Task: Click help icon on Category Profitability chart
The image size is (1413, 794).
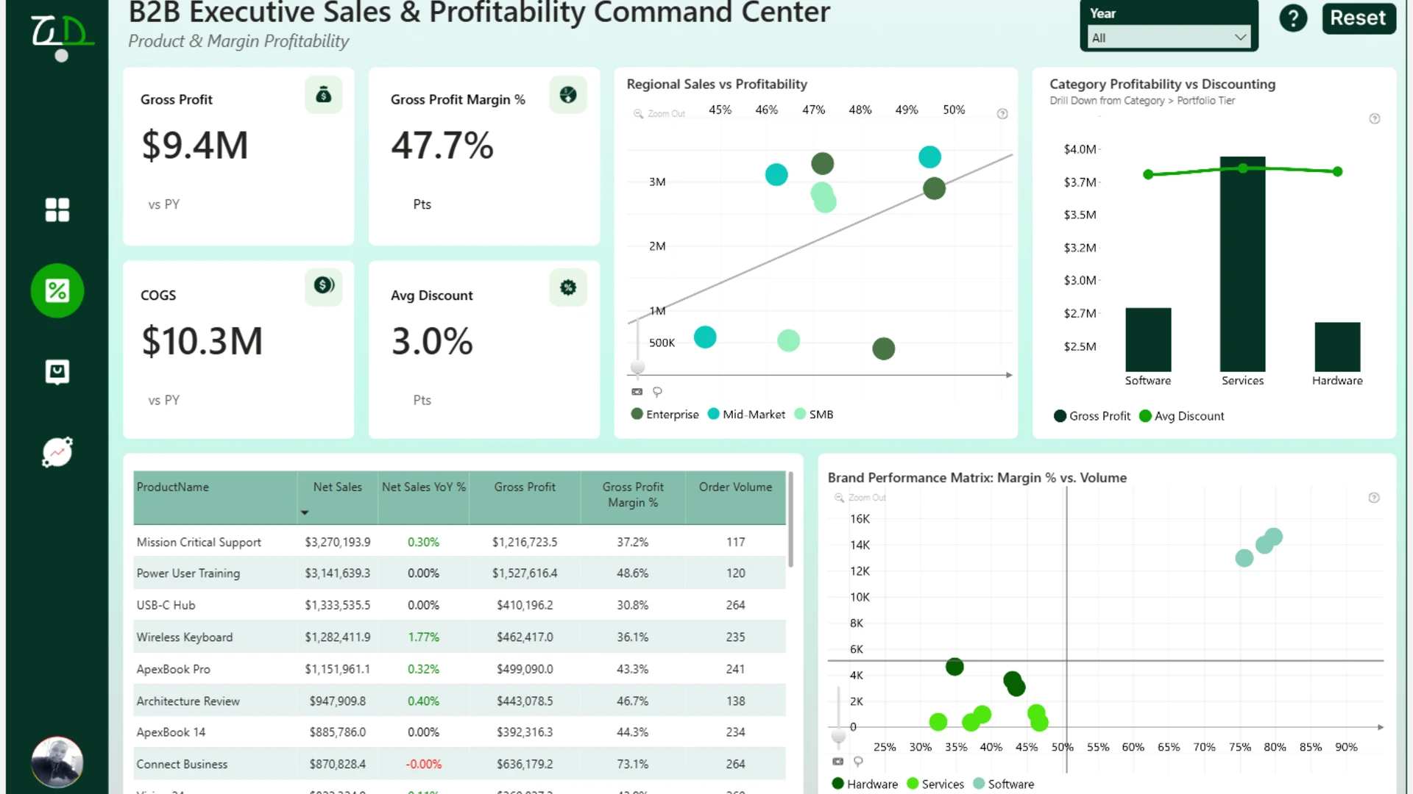Action: (x=1375, y=119)
